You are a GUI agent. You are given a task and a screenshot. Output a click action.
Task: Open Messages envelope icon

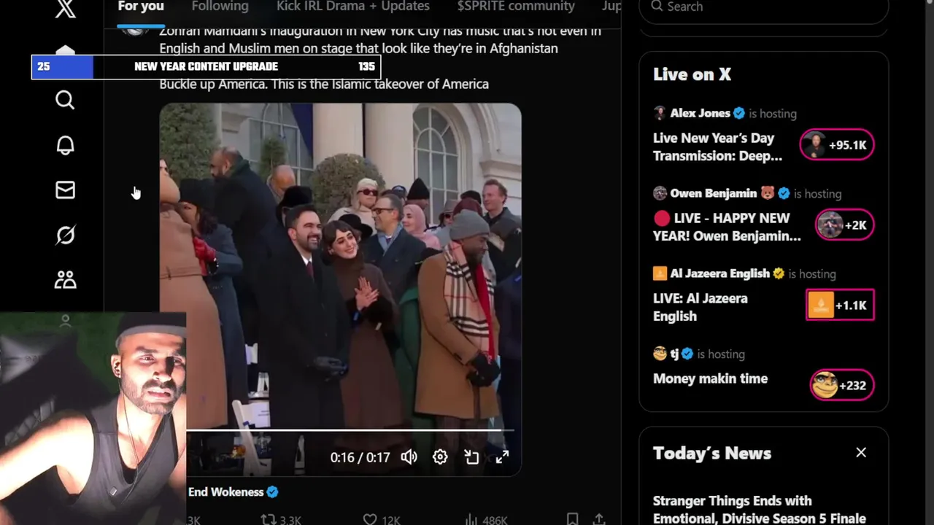point(65,190)
